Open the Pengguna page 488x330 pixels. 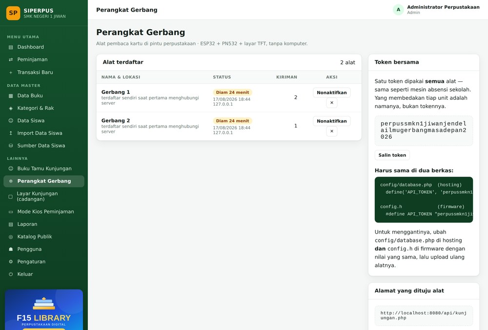coord(44,249)
